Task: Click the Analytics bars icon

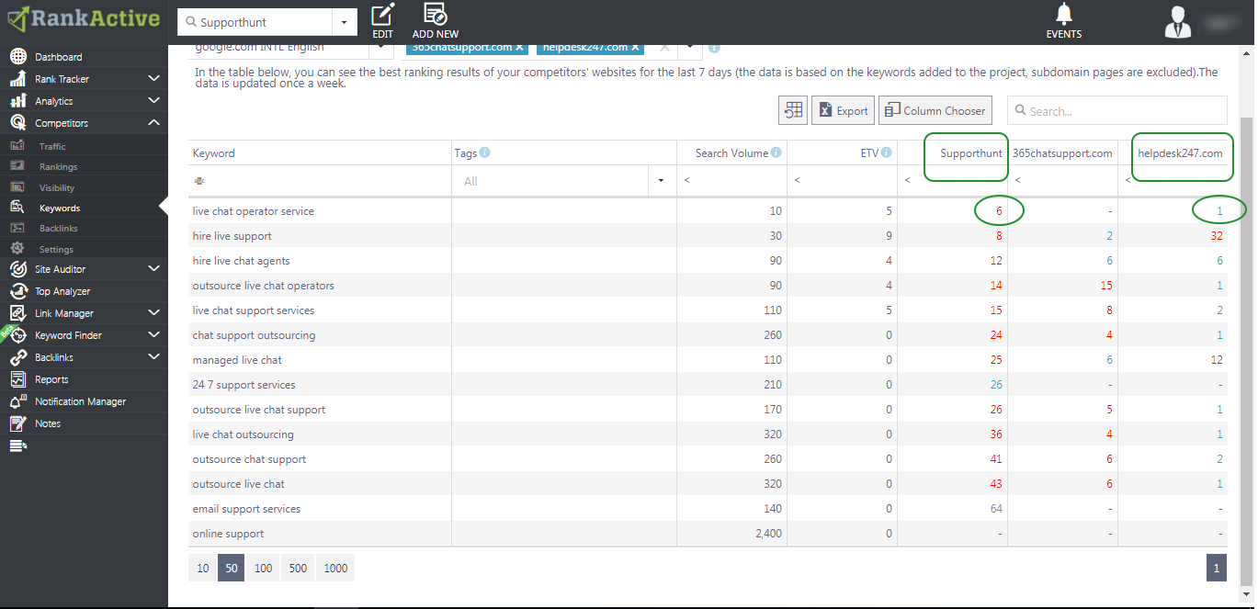Action: 18,101
